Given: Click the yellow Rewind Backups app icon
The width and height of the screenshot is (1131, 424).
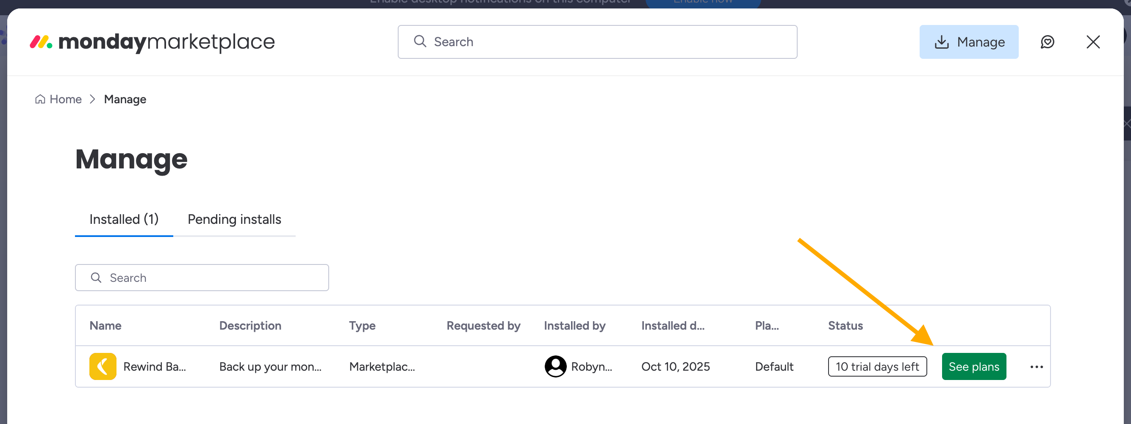Looking at the screenshot, I should pos(103,366).
